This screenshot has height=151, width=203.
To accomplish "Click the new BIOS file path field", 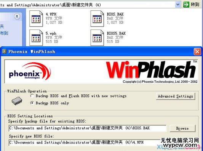I will pos(88,143).
